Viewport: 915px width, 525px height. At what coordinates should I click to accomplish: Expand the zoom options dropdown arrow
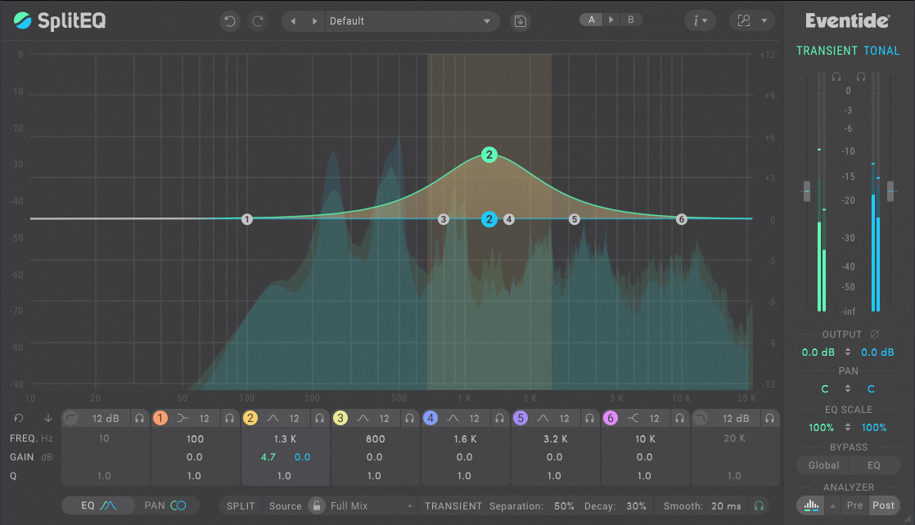coord(764,21)
